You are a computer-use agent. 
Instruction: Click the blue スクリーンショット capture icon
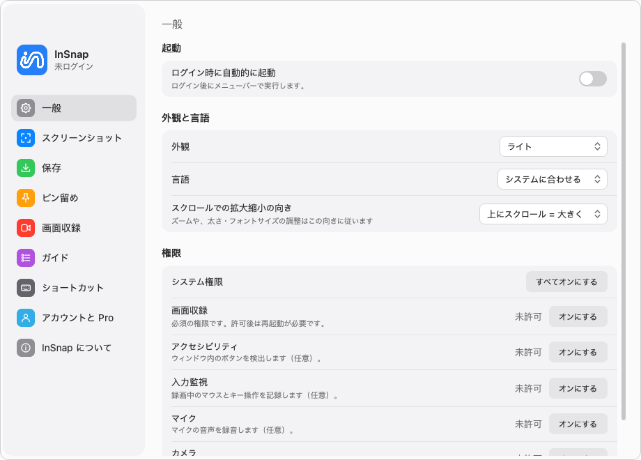26,138
